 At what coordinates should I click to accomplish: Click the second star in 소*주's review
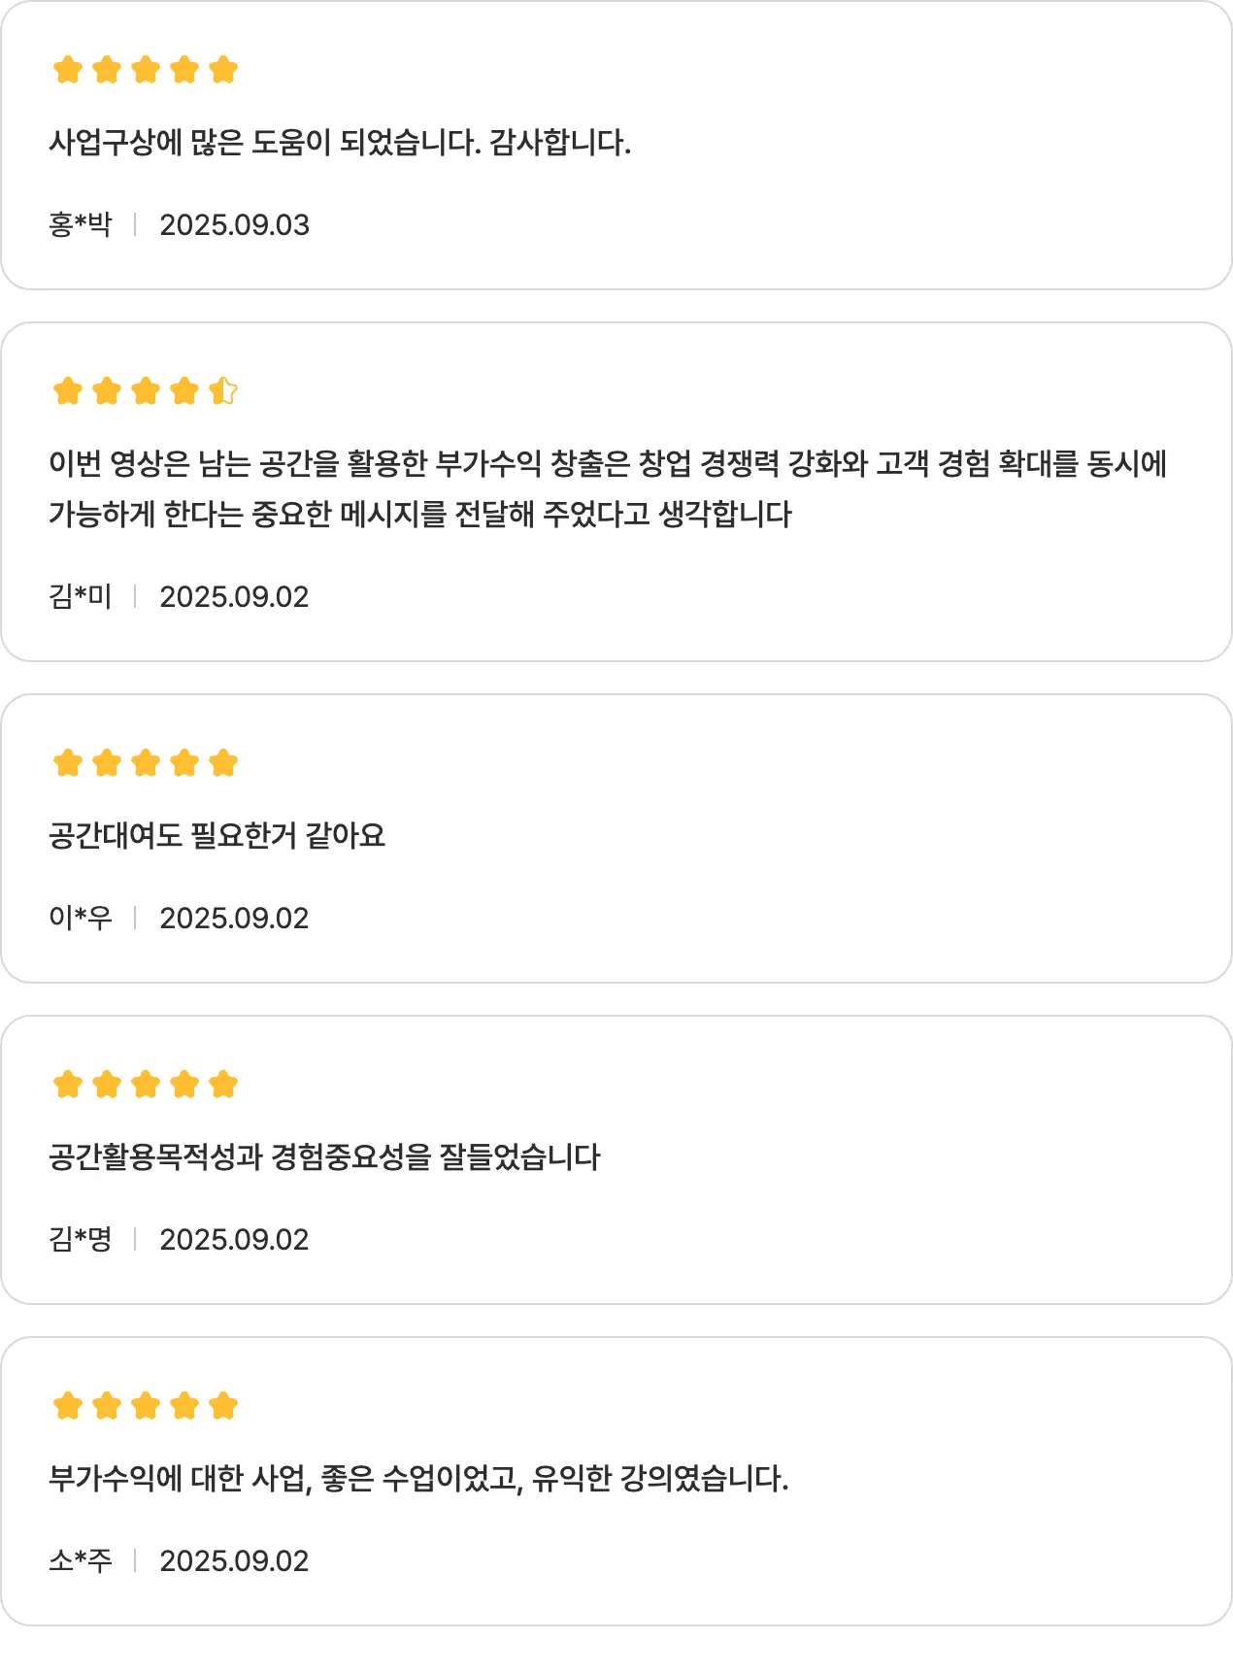[x=107, y=1406]
